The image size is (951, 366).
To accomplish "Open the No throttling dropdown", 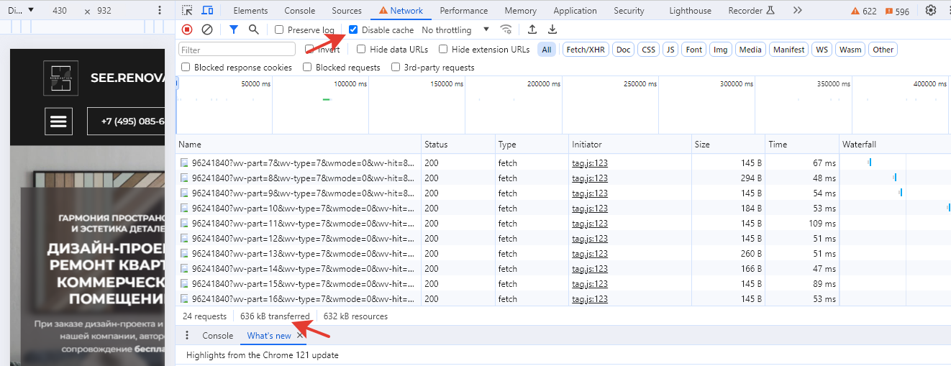I will [455, 30].
